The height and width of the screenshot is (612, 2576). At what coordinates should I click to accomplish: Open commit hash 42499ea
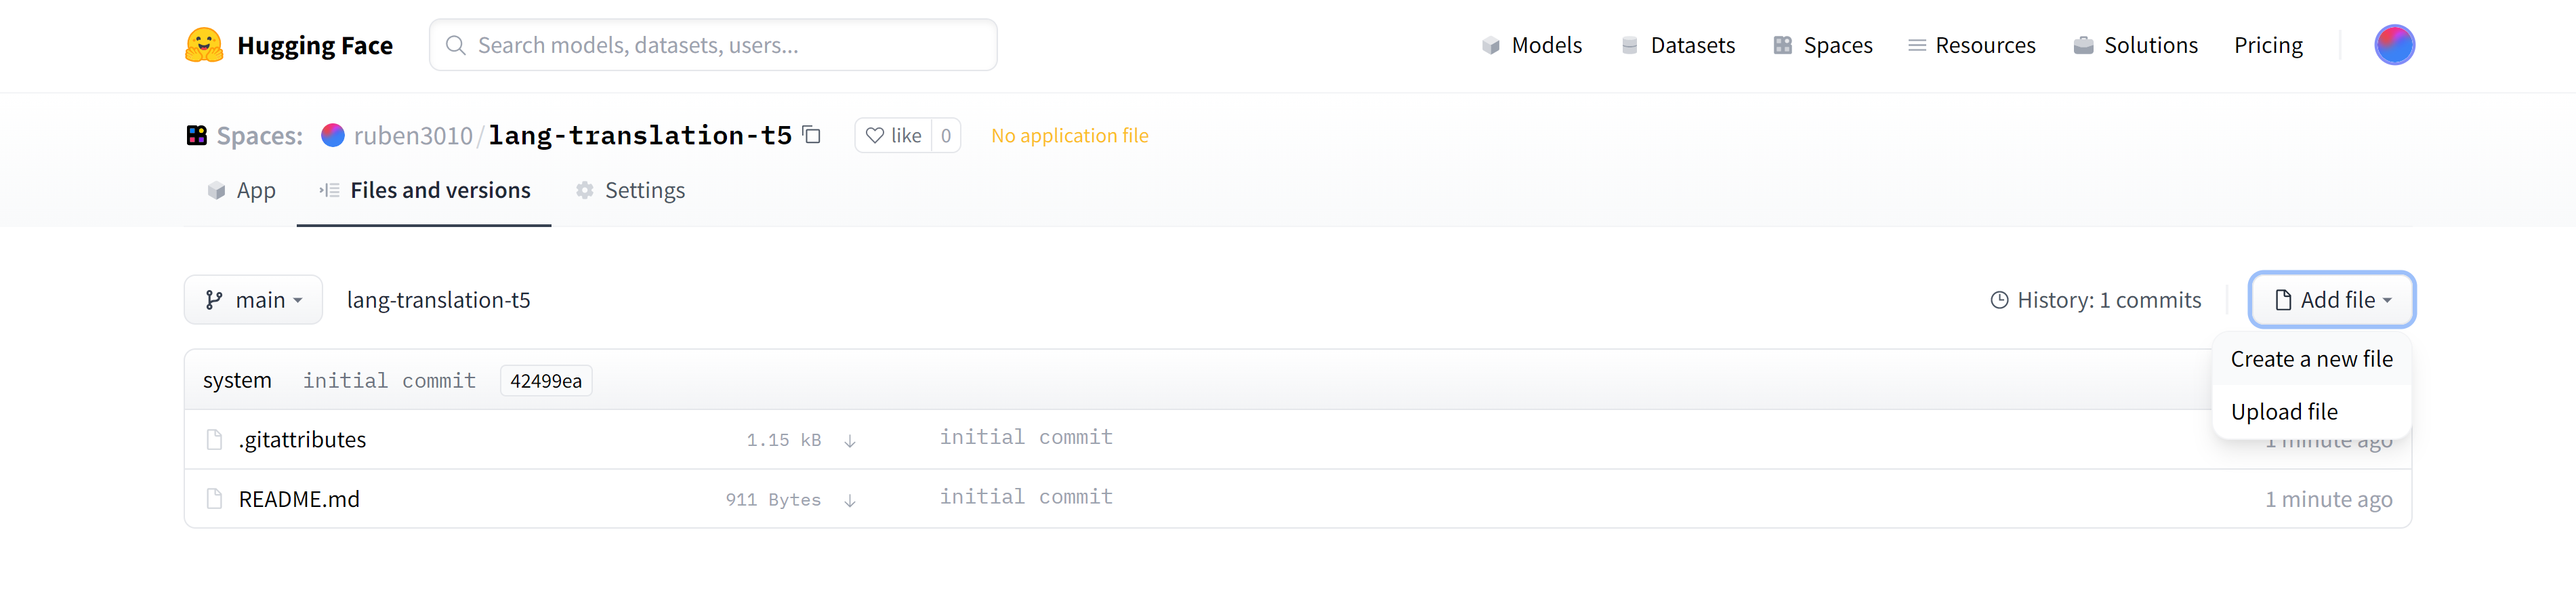(x=546, y=381)
